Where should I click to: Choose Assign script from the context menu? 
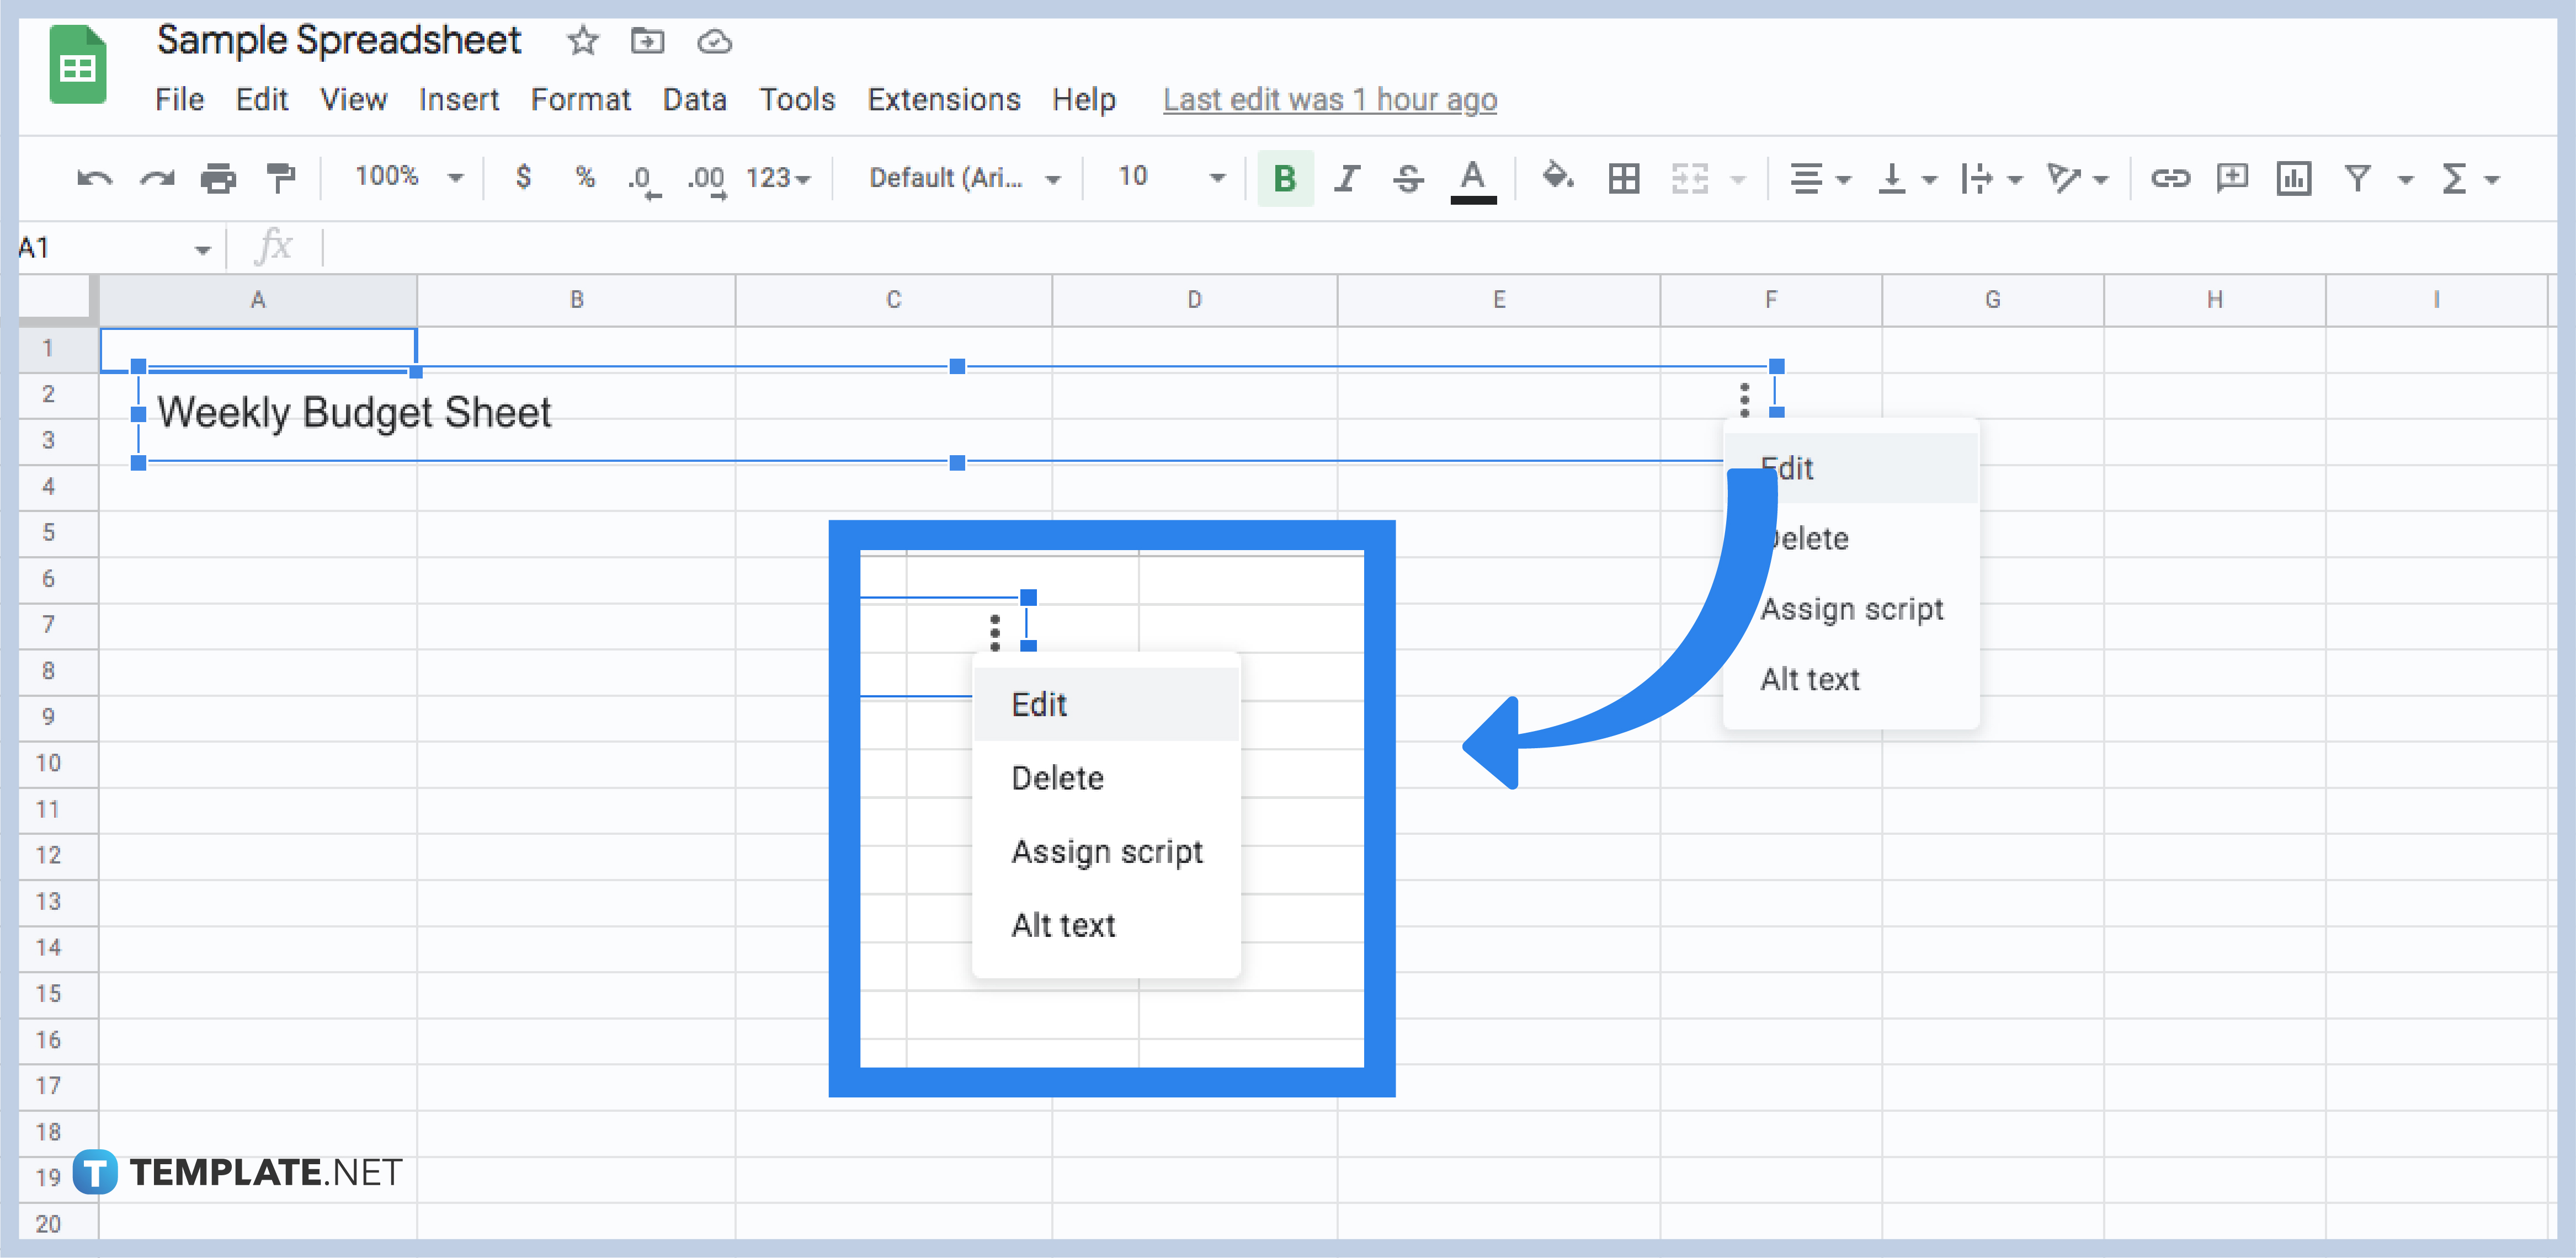[x=1852, y=608]
